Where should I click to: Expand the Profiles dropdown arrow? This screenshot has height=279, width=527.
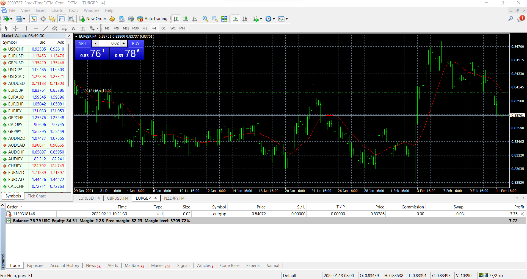pos(24,19)
